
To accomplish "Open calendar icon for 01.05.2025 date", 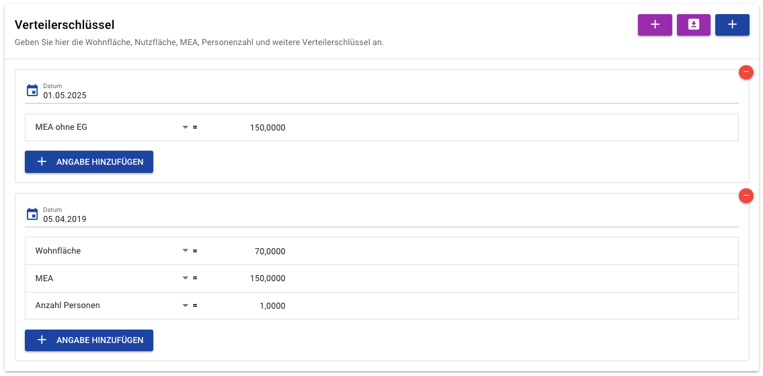I will [32, 91].
